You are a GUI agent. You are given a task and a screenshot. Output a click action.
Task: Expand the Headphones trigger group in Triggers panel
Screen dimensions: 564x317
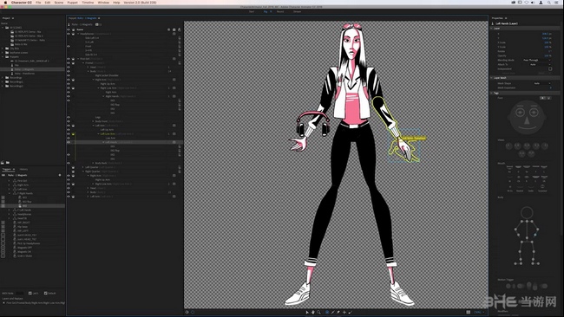[x=9, y=214]
